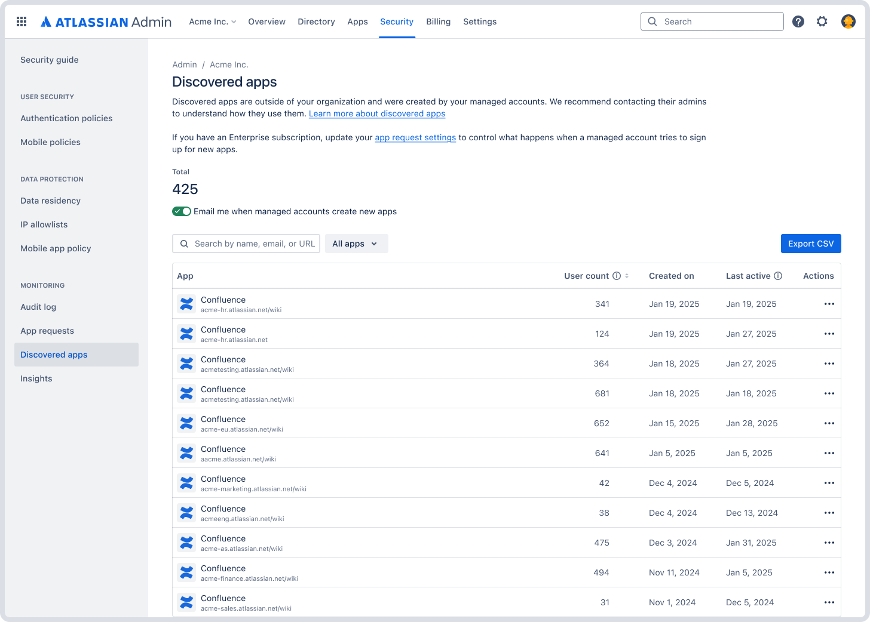This screenshot has width=870, height=622.
Task: Open Security guide in sidebar
Action: coord(50,60)
